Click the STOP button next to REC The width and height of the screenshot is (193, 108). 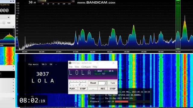point(112,89)
